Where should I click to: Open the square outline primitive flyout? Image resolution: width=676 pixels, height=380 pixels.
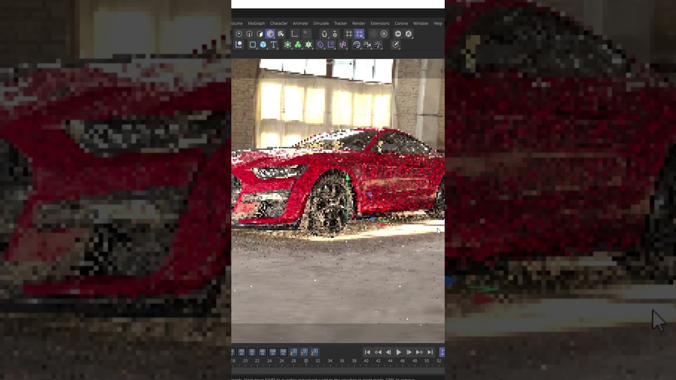252,45
